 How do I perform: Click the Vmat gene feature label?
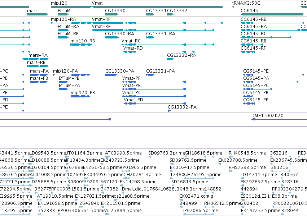97,3
